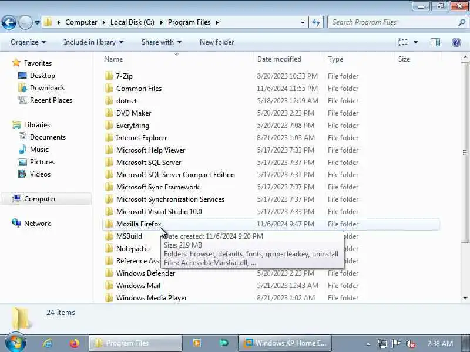This screenshot has height=352, width=470.
Task: Switch to Windows XP Home taskbar window
Action: [285, 343]
